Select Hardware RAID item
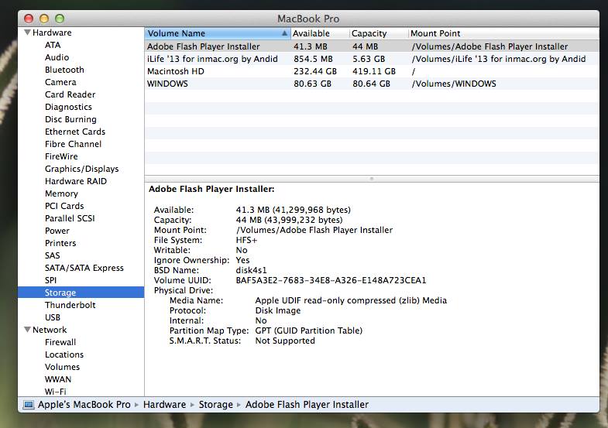The width and height of the screenshot is (608, 428). click(x=76, y=181)
